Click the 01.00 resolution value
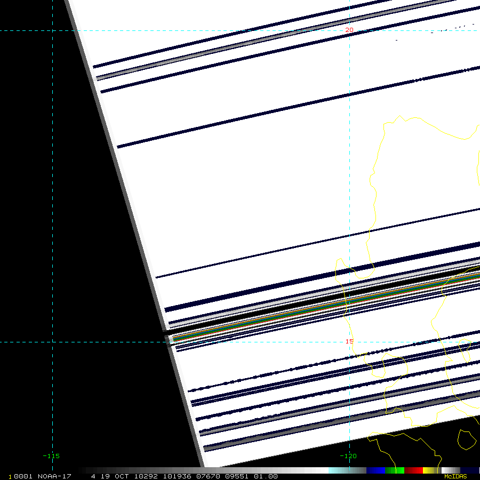This screenshot has height=480, width=480. pos(266,477)
